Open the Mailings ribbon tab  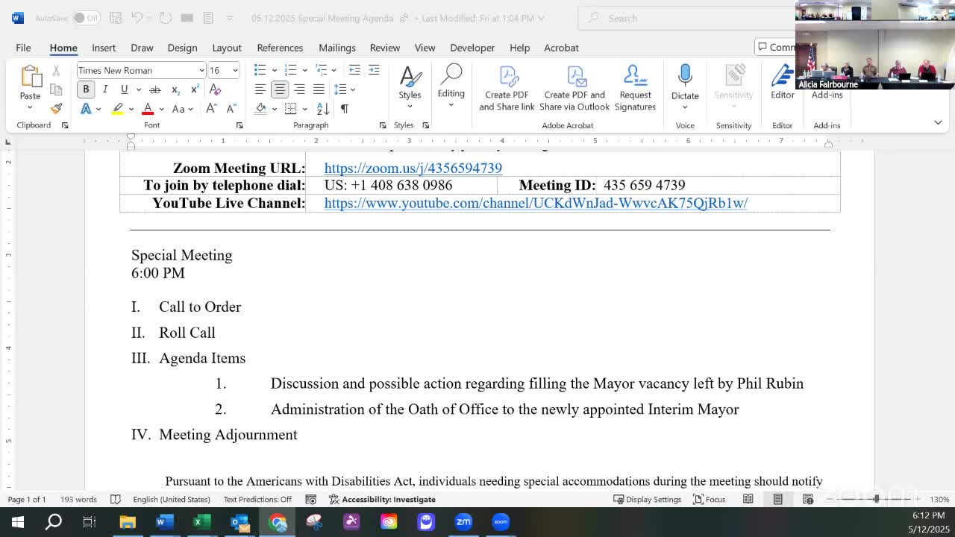(x=336, y=48)
